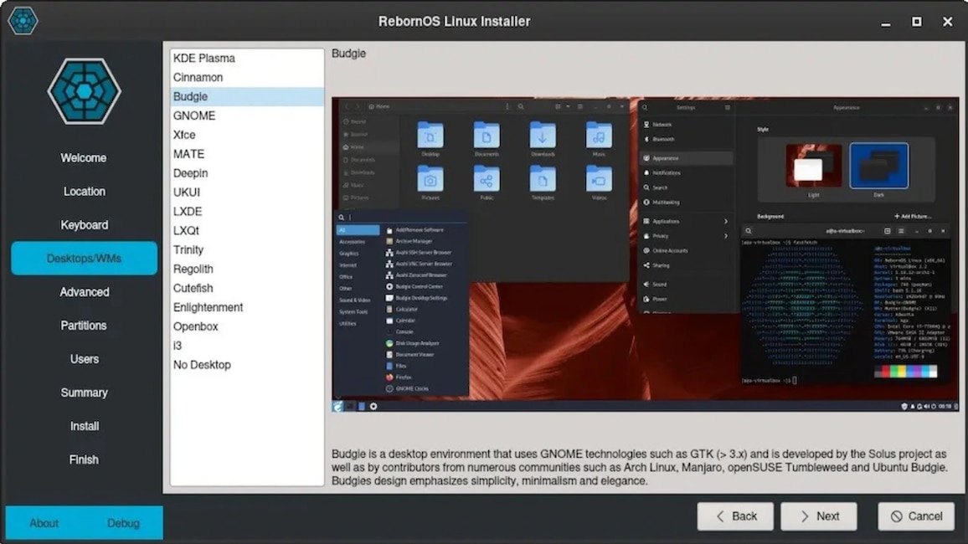
Task: Open the Settings hamburger menu
Action: point(726,108)
